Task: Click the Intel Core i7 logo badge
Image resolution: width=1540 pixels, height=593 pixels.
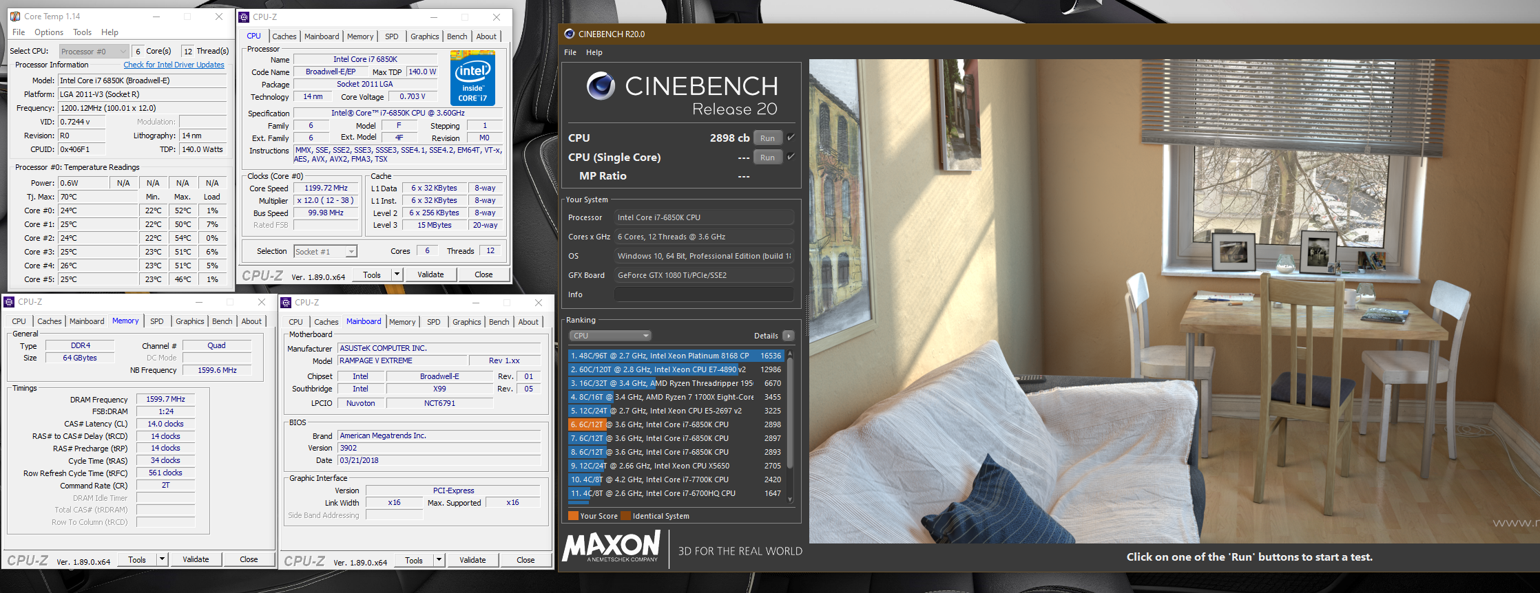Action: 472,78
